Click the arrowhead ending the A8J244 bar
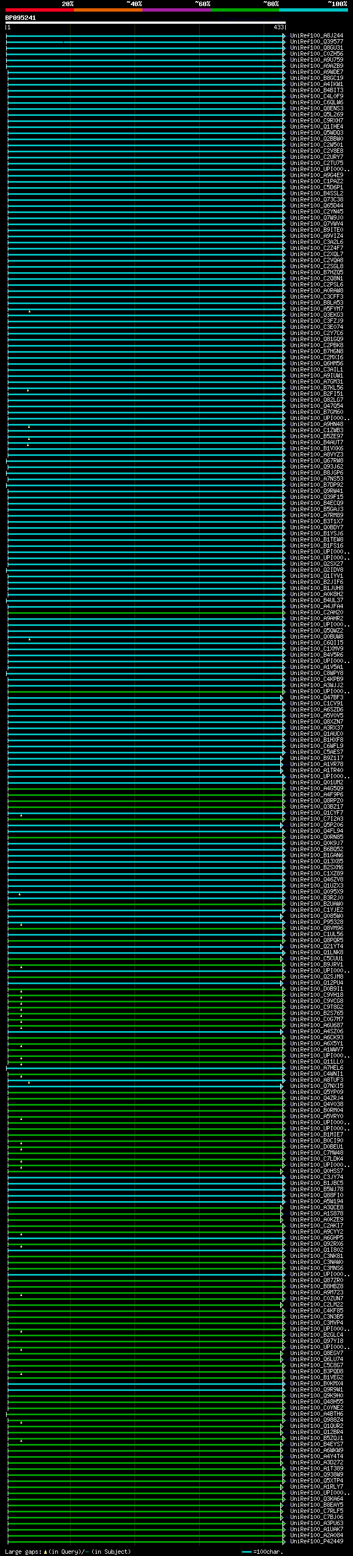 tap(284, 36)
